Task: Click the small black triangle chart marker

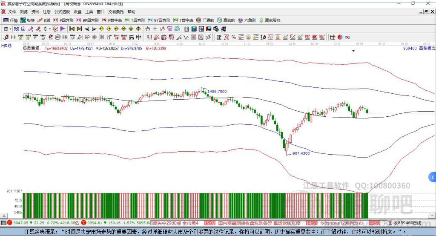Action: 353,51
